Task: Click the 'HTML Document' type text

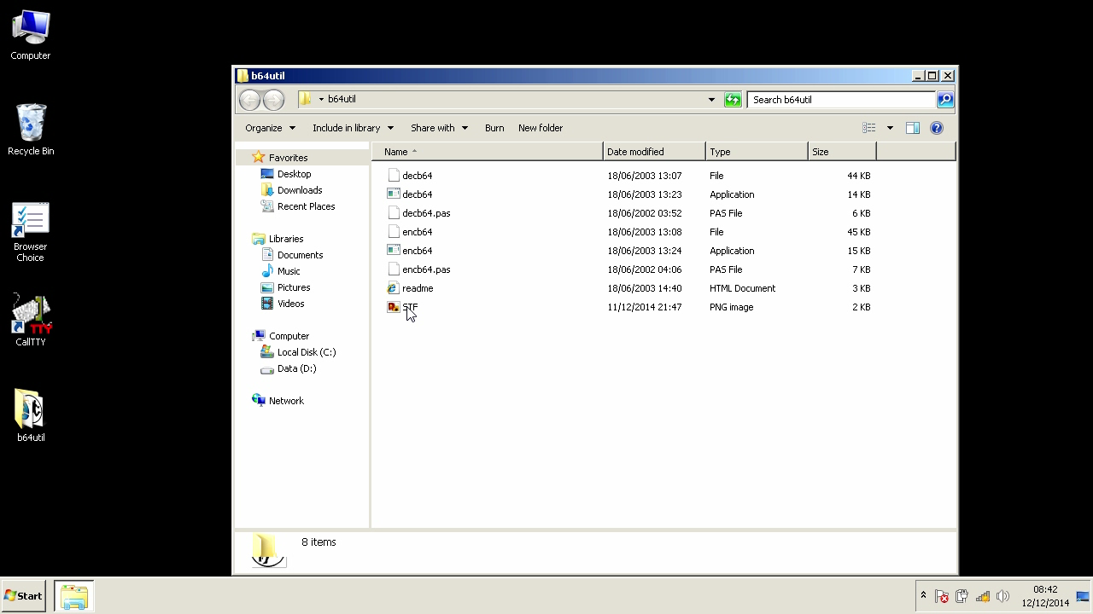Action: pos(743,288)
